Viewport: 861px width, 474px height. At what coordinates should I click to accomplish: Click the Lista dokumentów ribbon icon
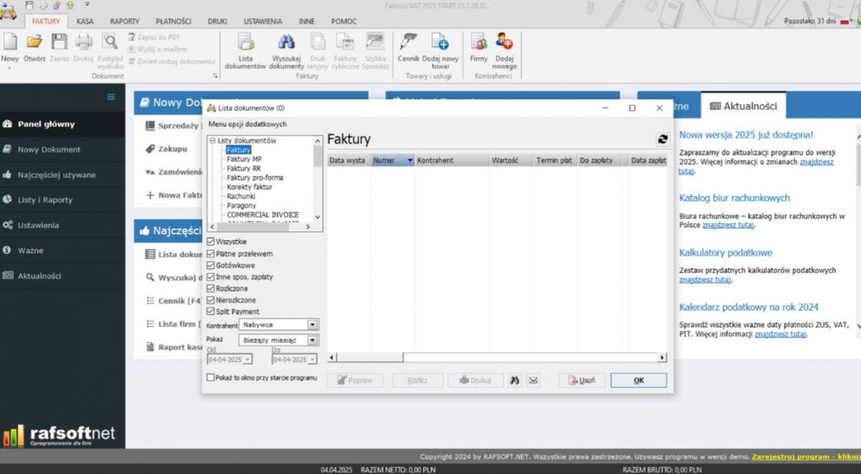point(245,41)
